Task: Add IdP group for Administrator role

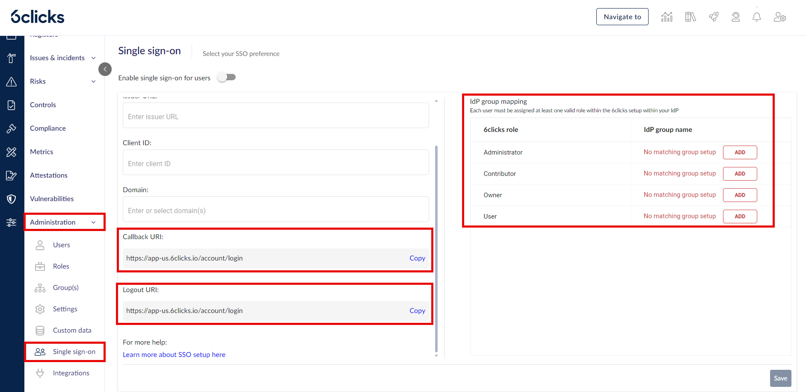Action: pos(740,152)
